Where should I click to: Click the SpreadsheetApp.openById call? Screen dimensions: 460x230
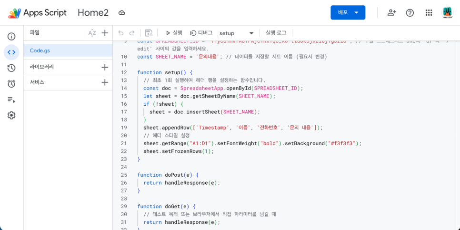click(241, 88)
